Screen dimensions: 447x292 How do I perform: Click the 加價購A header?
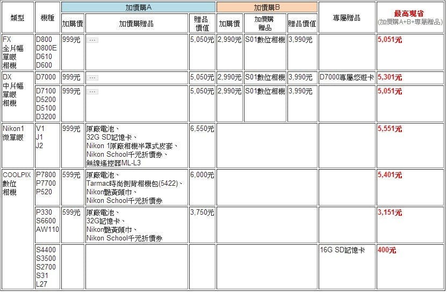[x=138, y=8]
